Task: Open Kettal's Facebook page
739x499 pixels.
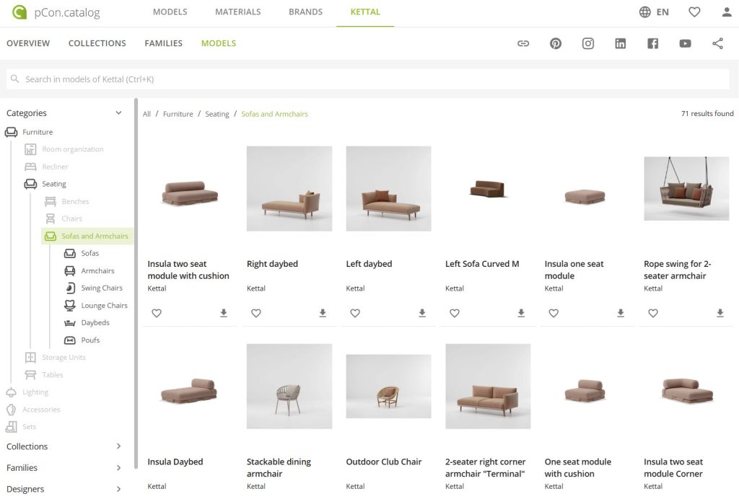Action: (652, 43)
